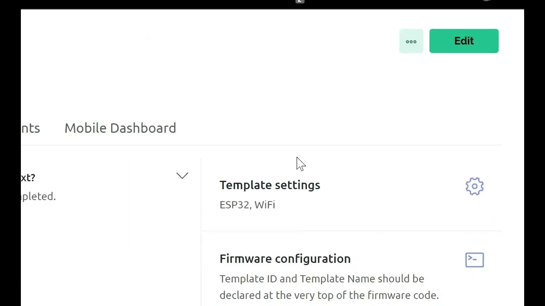This screenshot has width=545, height=306.
Task: Click the Firmware configuration terminal icon
Action: 474,260
